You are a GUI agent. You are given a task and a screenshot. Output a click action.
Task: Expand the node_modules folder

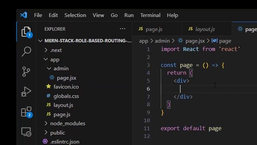(46, 123)
